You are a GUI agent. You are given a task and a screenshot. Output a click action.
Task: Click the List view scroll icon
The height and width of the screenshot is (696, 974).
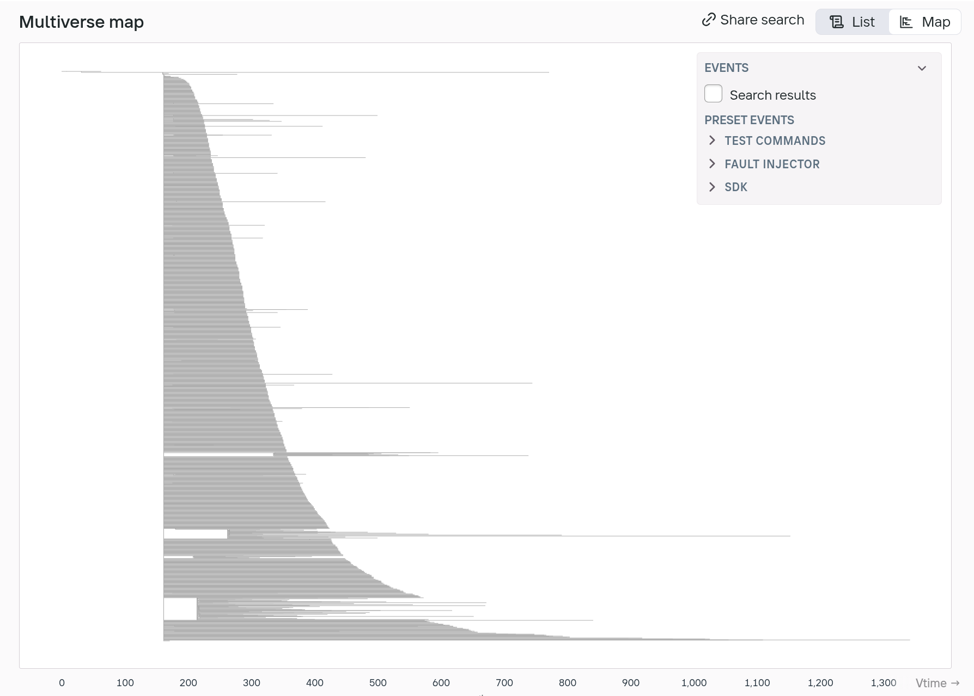click(836, 22)
